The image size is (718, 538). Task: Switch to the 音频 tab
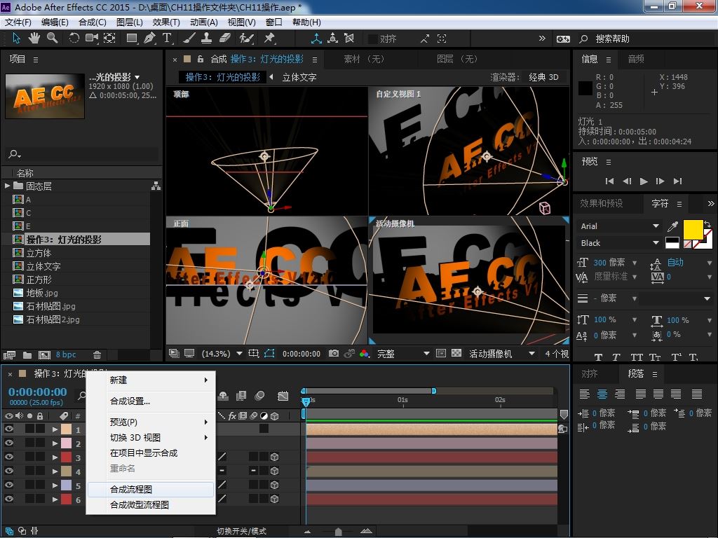coord(636,59)
